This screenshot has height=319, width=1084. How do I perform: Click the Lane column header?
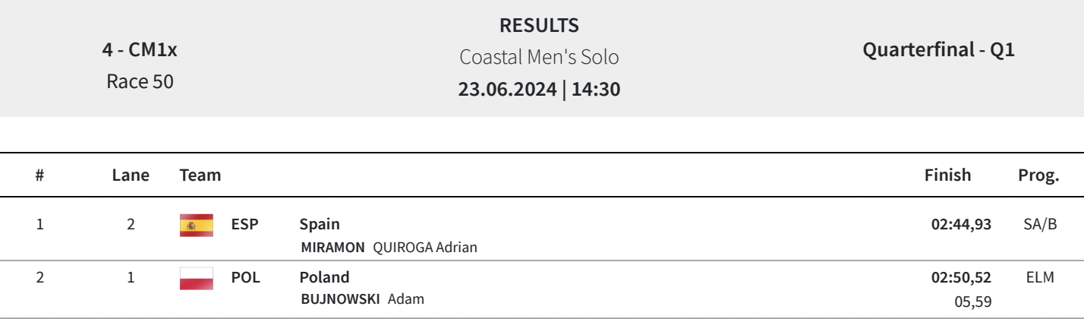tap(131, 175)
